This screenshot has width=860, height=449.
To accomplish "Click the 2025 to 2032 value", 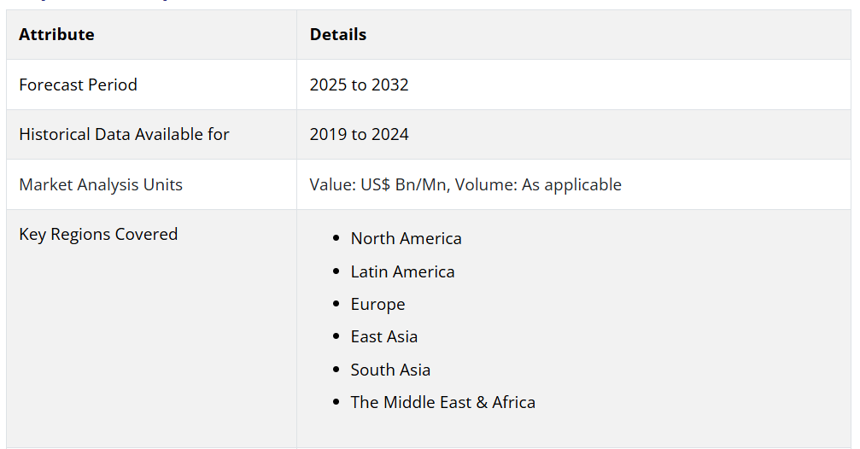I will [x=359, y=85].
